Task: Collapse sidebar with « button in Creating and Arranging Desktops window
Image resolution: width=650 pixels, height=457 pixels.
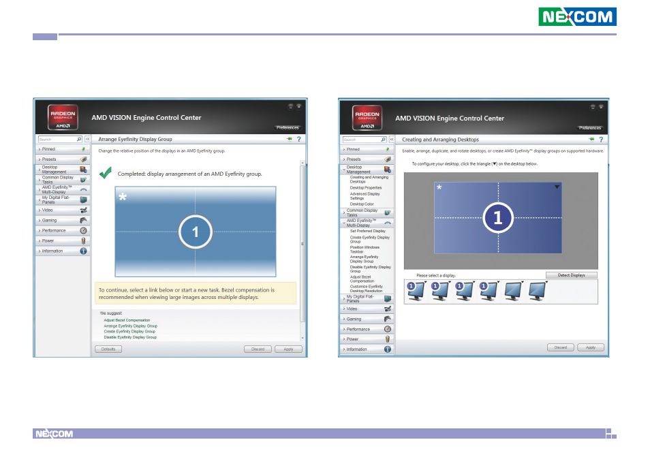Action: (391, 140)
